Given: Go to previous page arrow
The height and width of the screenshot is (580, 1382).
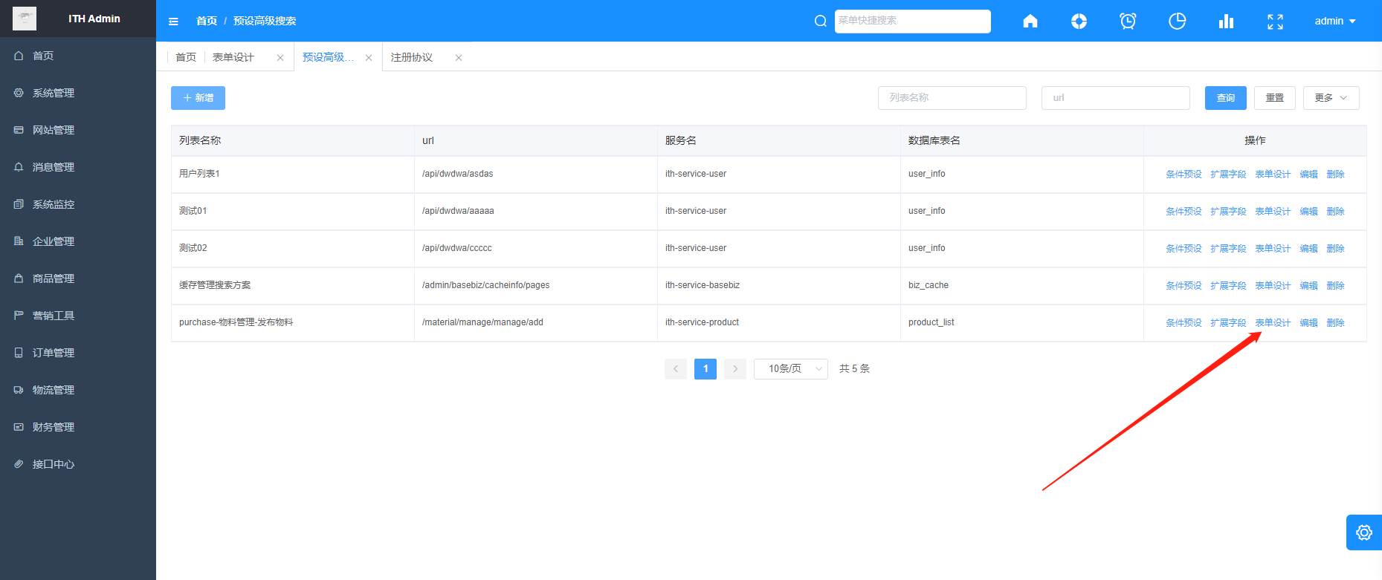Looking at the screenshot, I should 676,369.
